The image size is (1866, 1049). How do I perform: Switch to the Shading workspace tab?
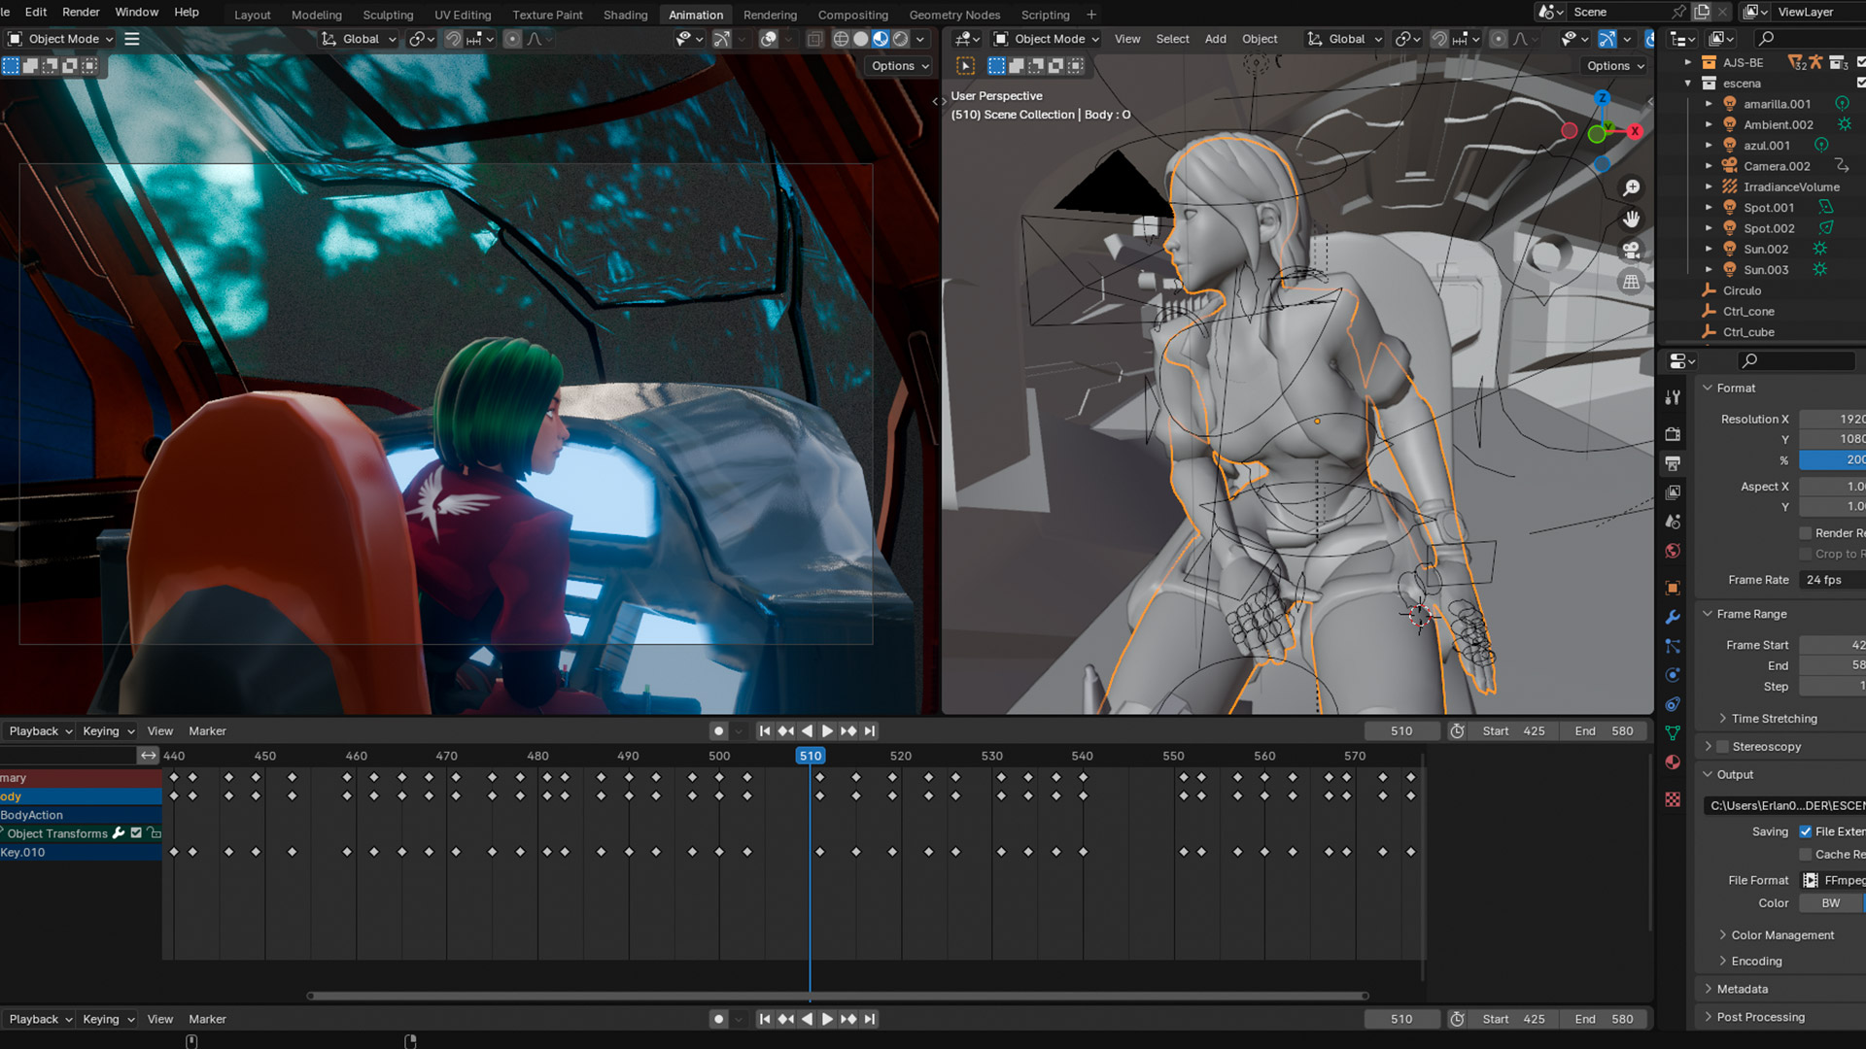[625, 15]
